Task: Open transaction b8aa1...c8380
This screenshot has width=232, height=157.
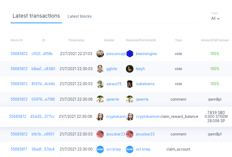Action: (x=43, y=69)
